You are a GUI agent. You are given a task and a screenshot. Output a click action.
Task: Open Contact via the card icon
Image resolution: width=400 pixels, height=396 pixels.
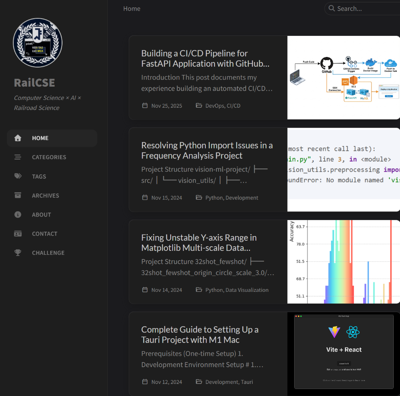[x=18, y=233]
